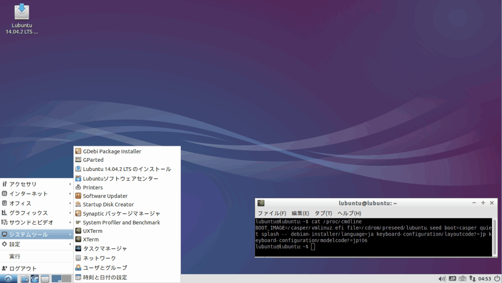Image resolution: width=502 pixels, height=283 pixels.
Task: Click the サウンドとビデオ submenu arrow
Action: pos(70,222)
